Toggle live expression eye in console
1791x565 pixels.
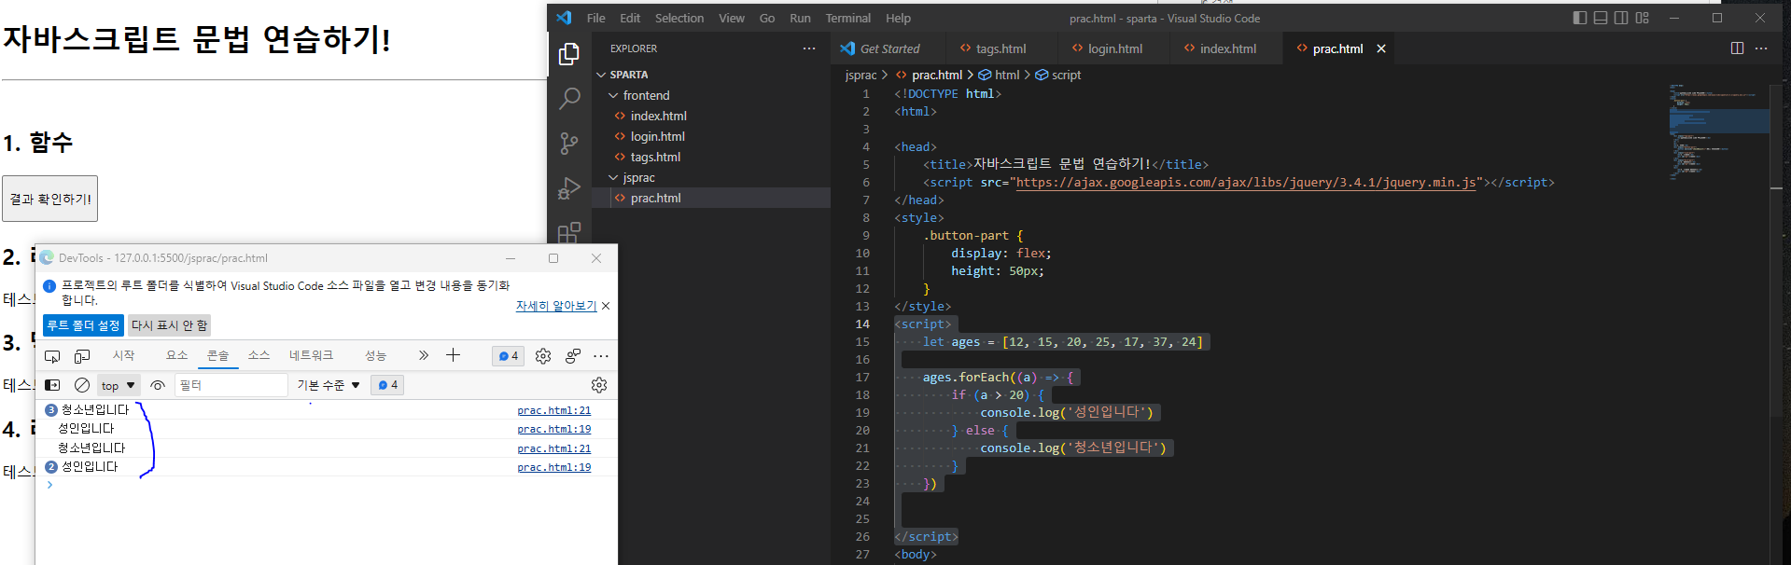[x=158, y=385]
